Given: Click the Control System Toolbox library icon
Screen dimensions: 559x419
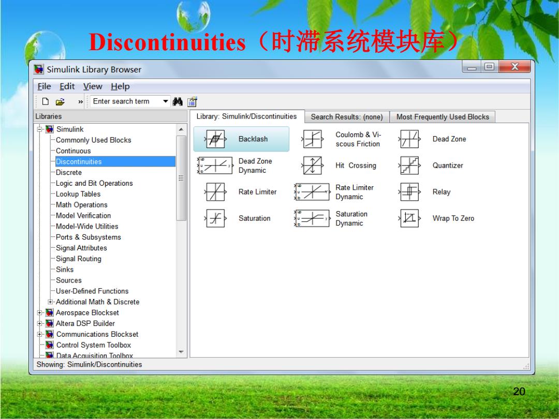Looking at the screenshot, I should [50, 345].
